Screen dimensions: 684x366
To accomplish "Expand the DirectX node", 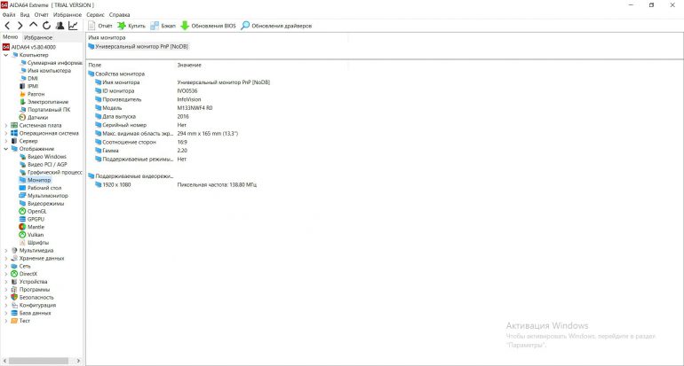I will [x=5, y=274].
